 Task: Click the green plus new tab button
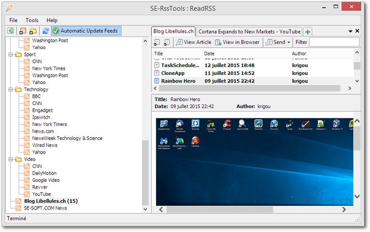tap(307, 32)
